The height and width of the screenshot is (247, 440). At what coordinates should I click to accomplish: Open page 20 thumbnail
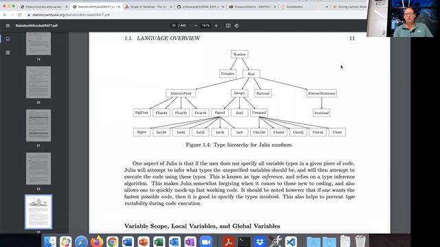[x=38, y=82]
